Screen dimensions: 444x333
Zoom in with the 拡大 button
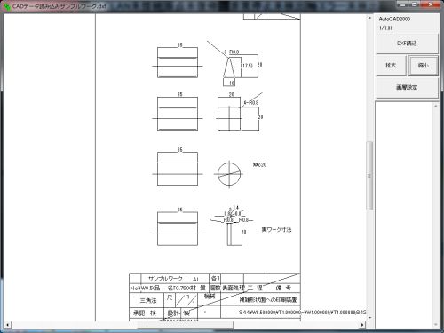click(x=391, y=66)
